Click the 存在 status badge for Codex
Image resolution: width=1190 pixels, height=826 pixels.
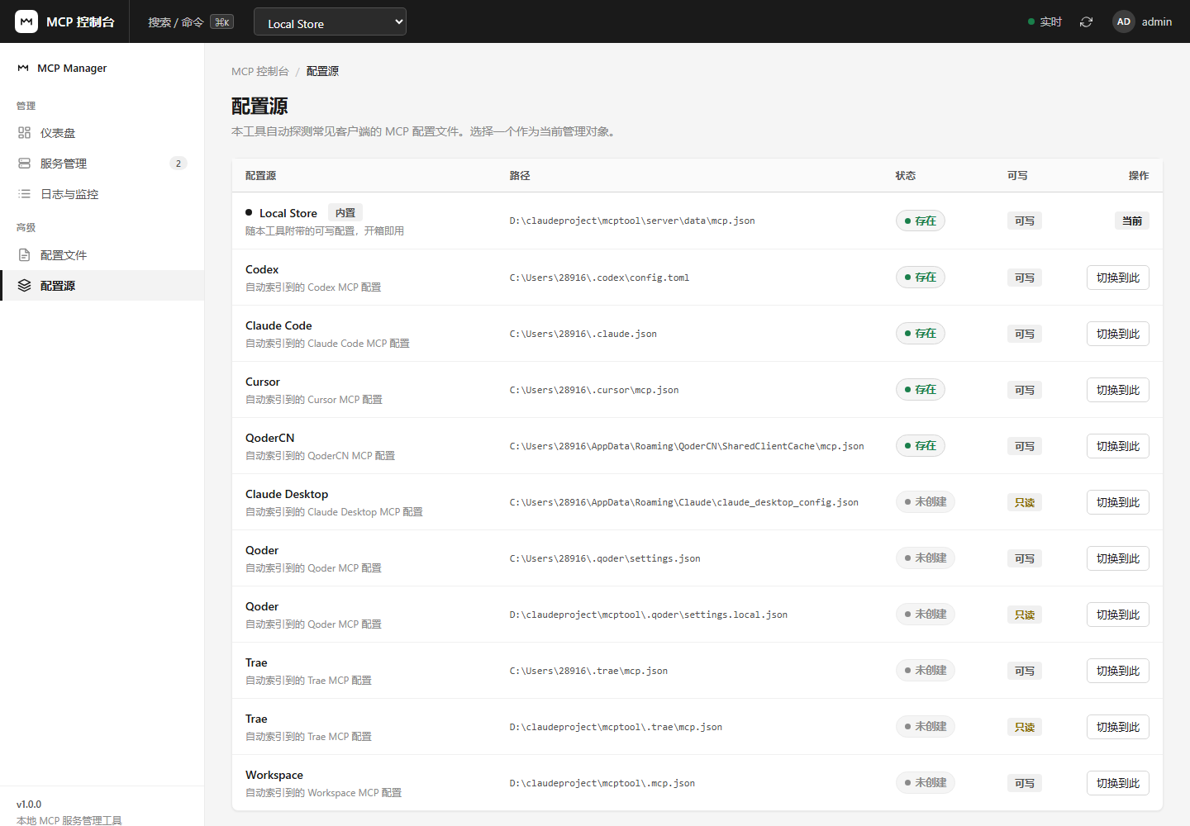point(921,277)
